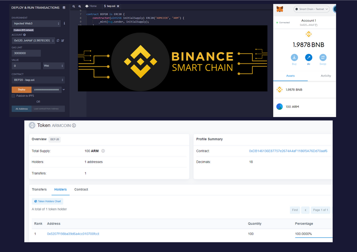Add a new account with plus icon
The width and height of the screenshot is (357, 252).
[25, 35]
